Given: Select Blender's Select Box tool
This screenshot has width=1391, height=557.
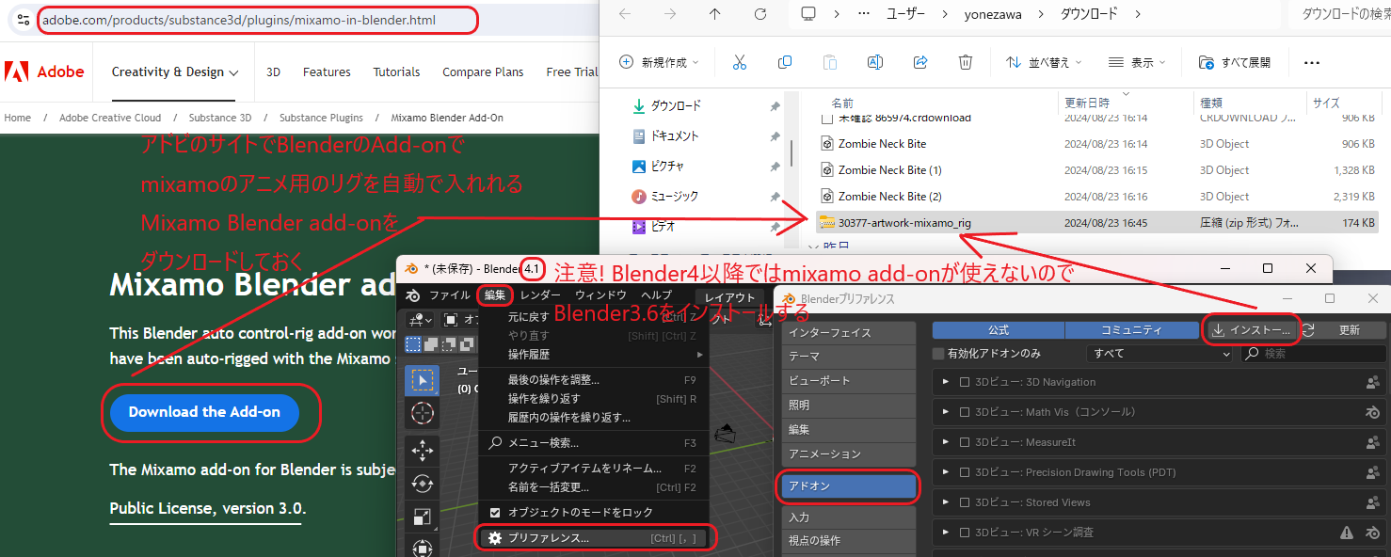Looking at the screenshot, I should 423,380.
